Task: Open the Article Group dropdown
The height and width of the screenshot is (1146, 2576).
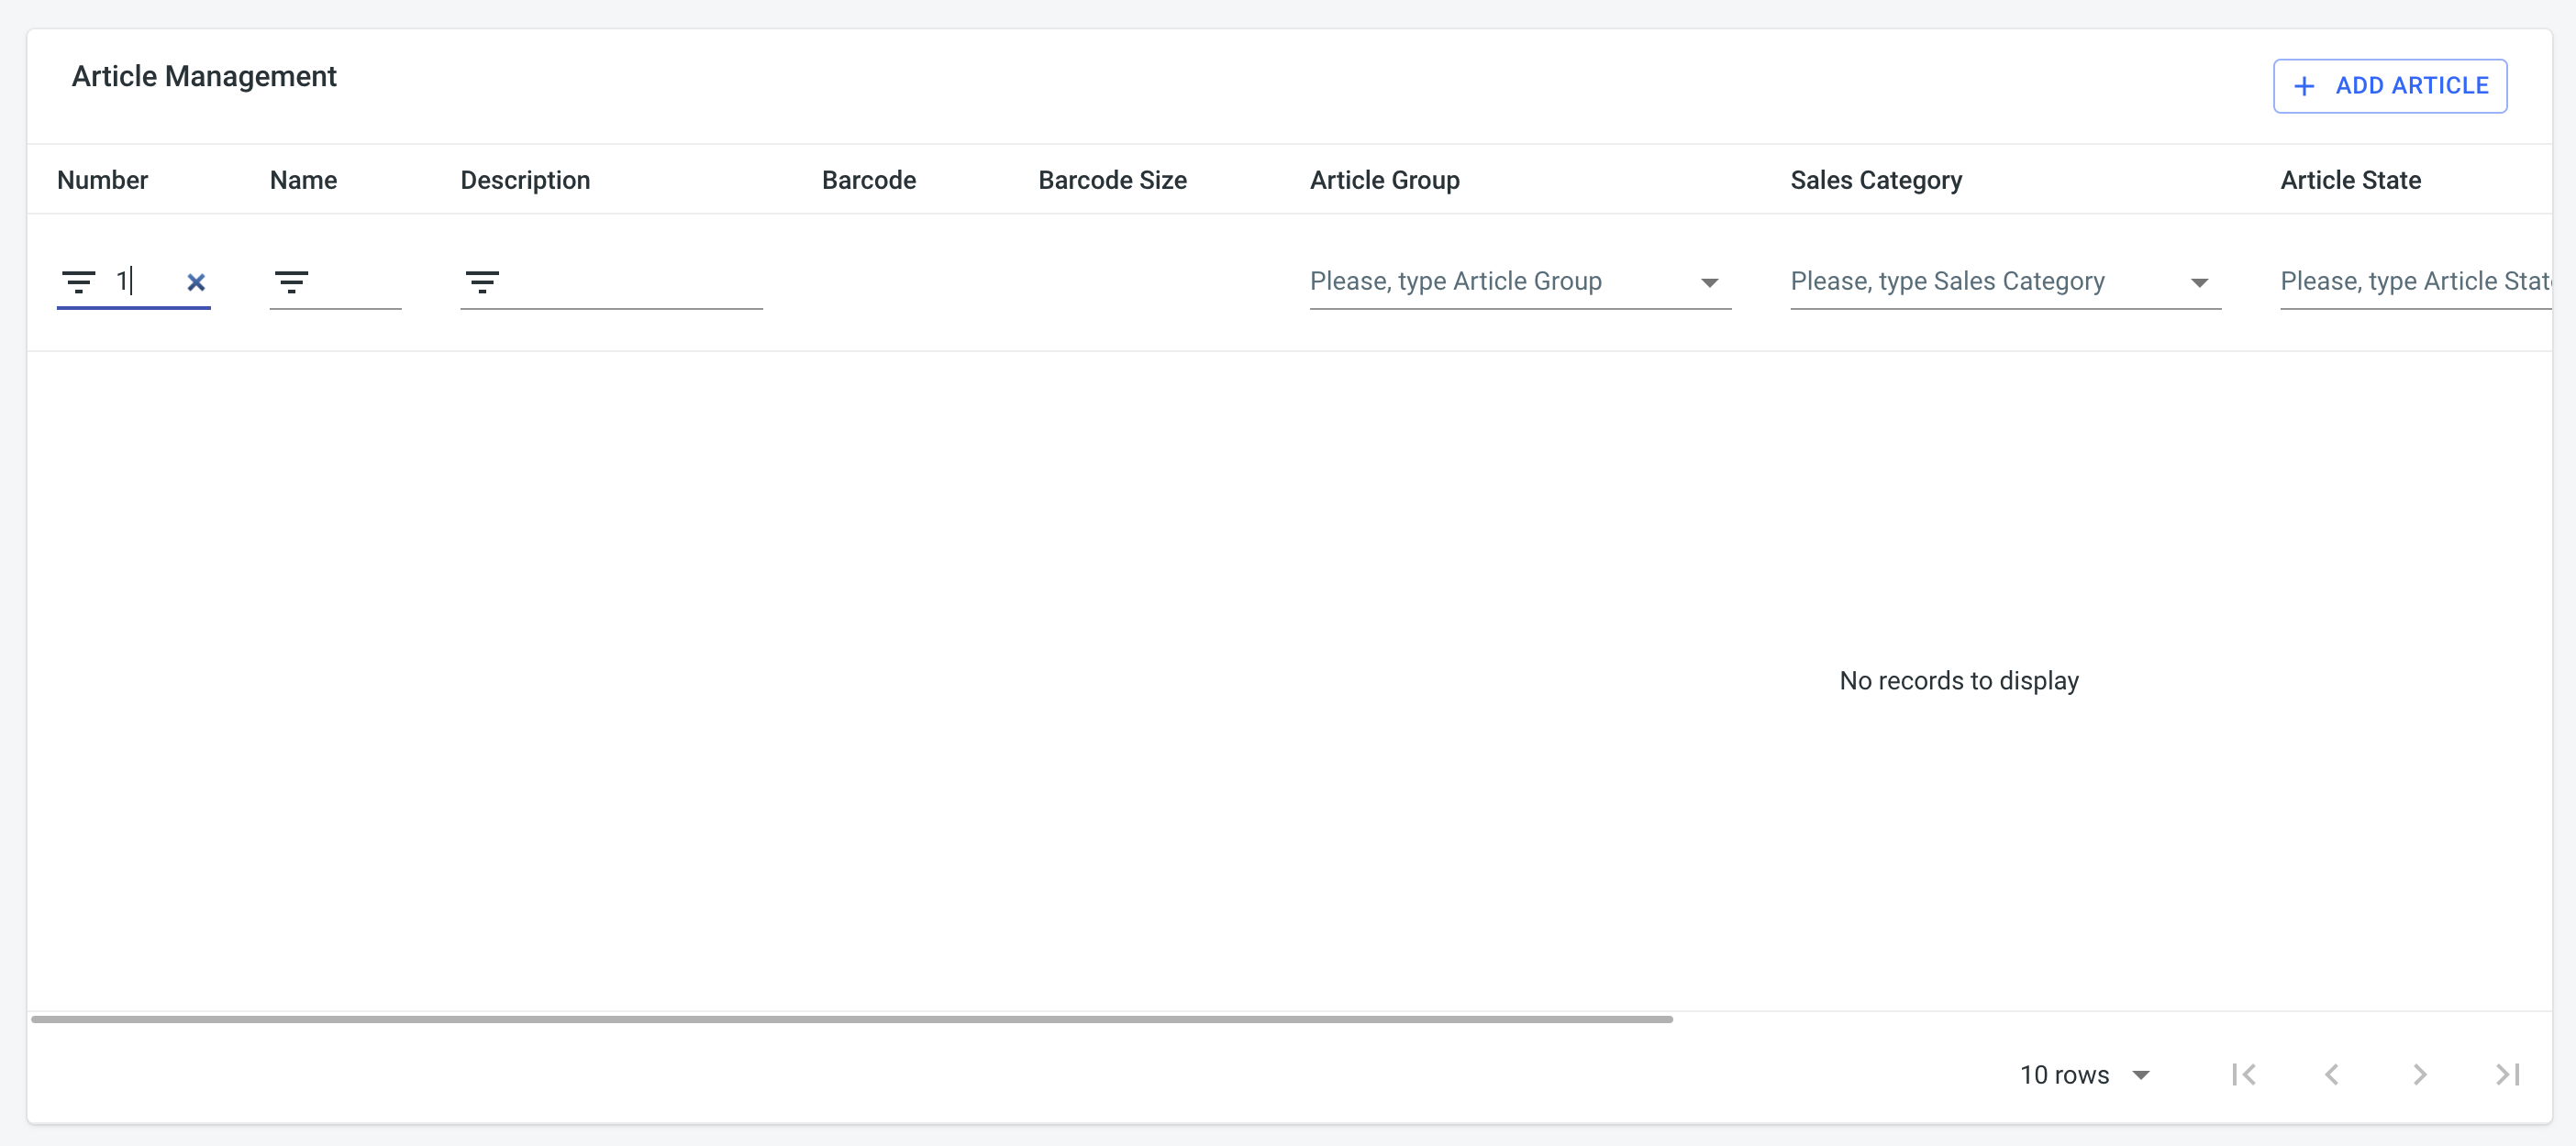Action: [x=1711, y=281]
